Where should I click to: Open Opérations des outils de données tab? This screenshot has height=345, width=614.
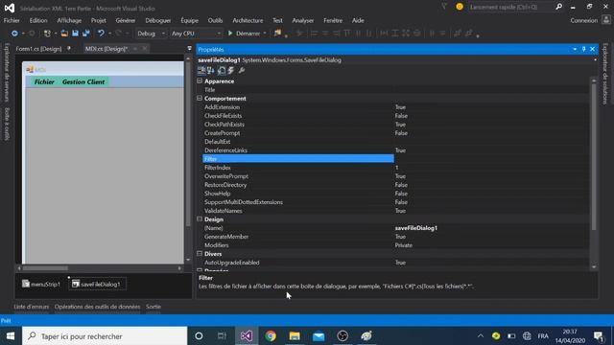(x=97, y=307)
